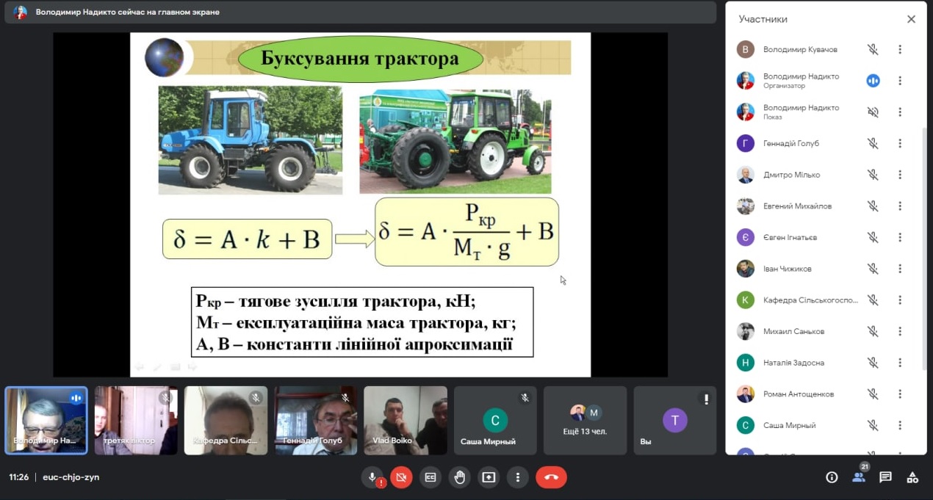Viewport: 933px width, 500px height.
Task: Click speaking indicator of Володимир Надикто Организатор
Action: pos(873,81)
